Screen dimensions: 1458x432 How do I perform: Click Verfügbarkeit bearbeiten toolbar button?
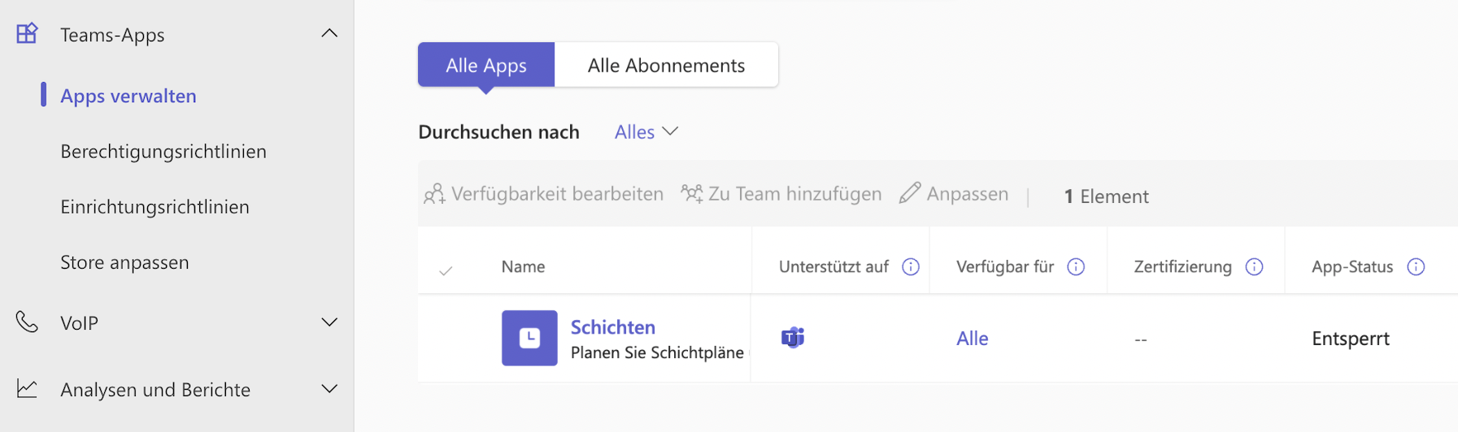(544, 193)
